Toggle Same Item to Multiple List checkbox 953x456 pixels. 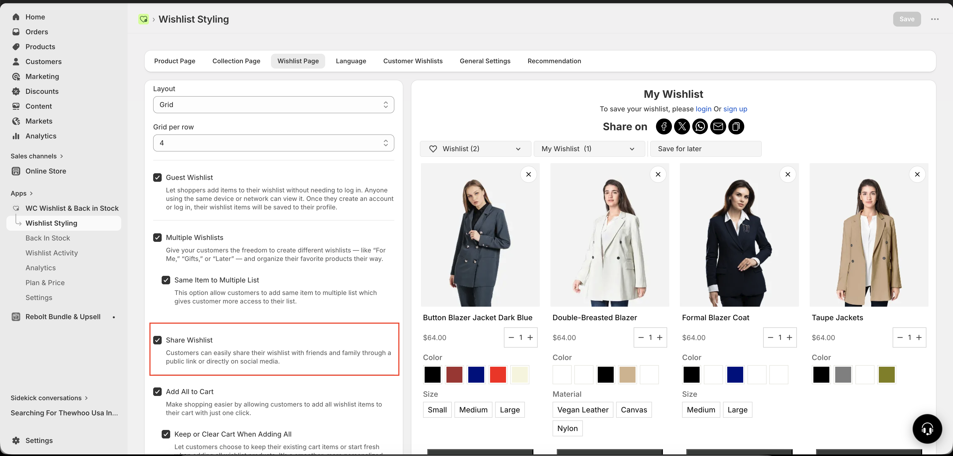[166, 280]
